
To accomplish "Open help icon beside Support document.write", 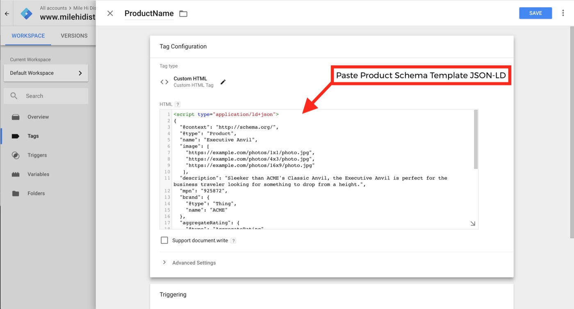I will [x=233, y=241].
